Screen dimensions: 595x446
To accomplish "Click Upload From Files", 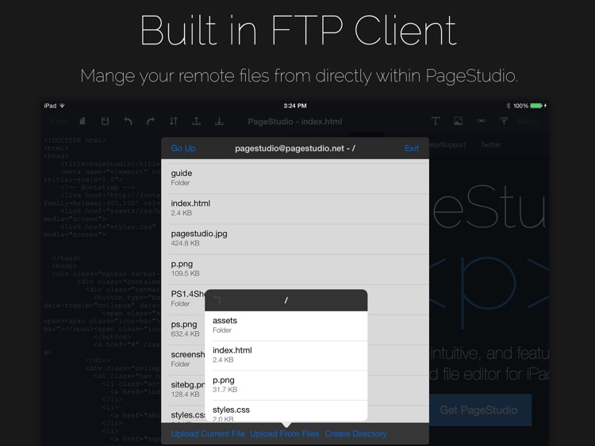I will 285,434.
